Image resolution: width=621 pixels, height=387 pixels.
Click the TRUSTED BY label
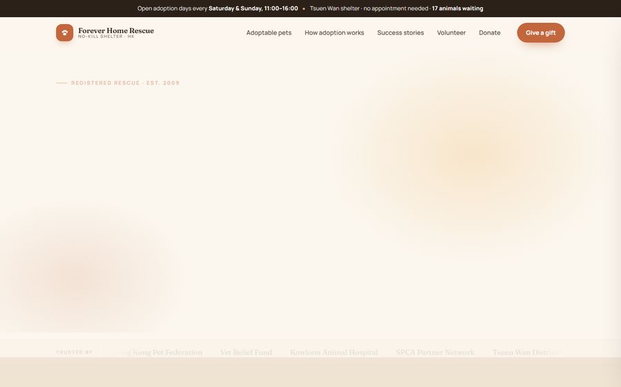[74, 352]
